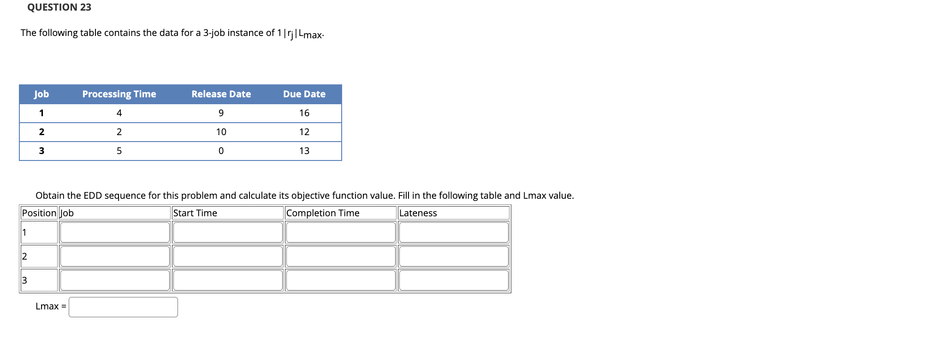The height and width of the screenshot is (356, 936).
Task: Click the Job input for Position 2
Action: [114, 256]
